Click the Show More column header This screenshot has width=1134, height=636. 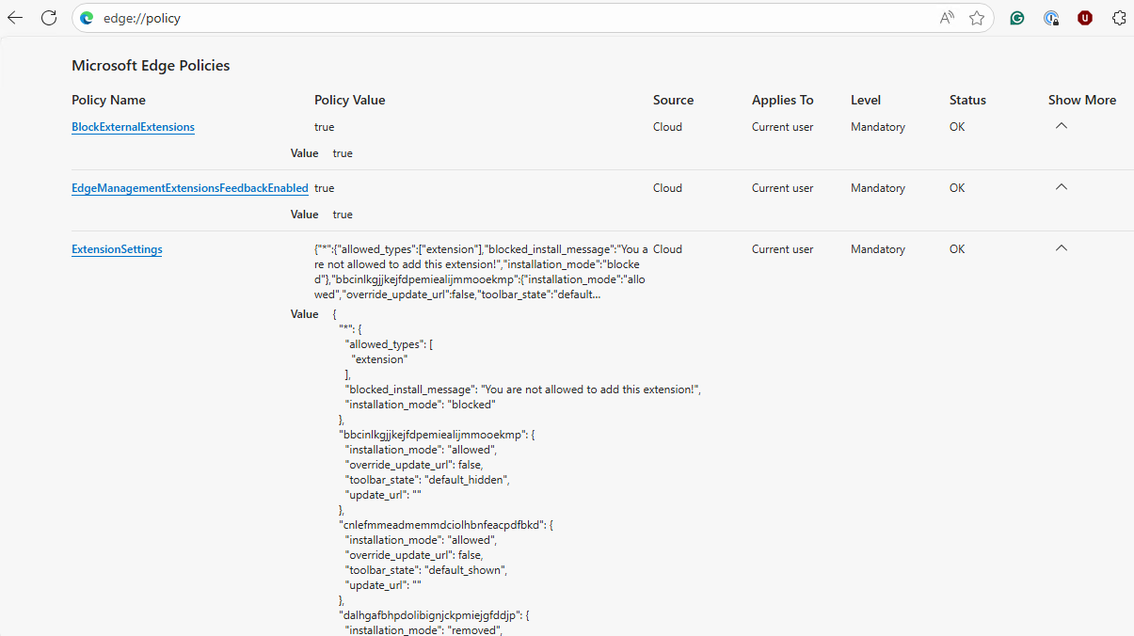(1081, 100)
